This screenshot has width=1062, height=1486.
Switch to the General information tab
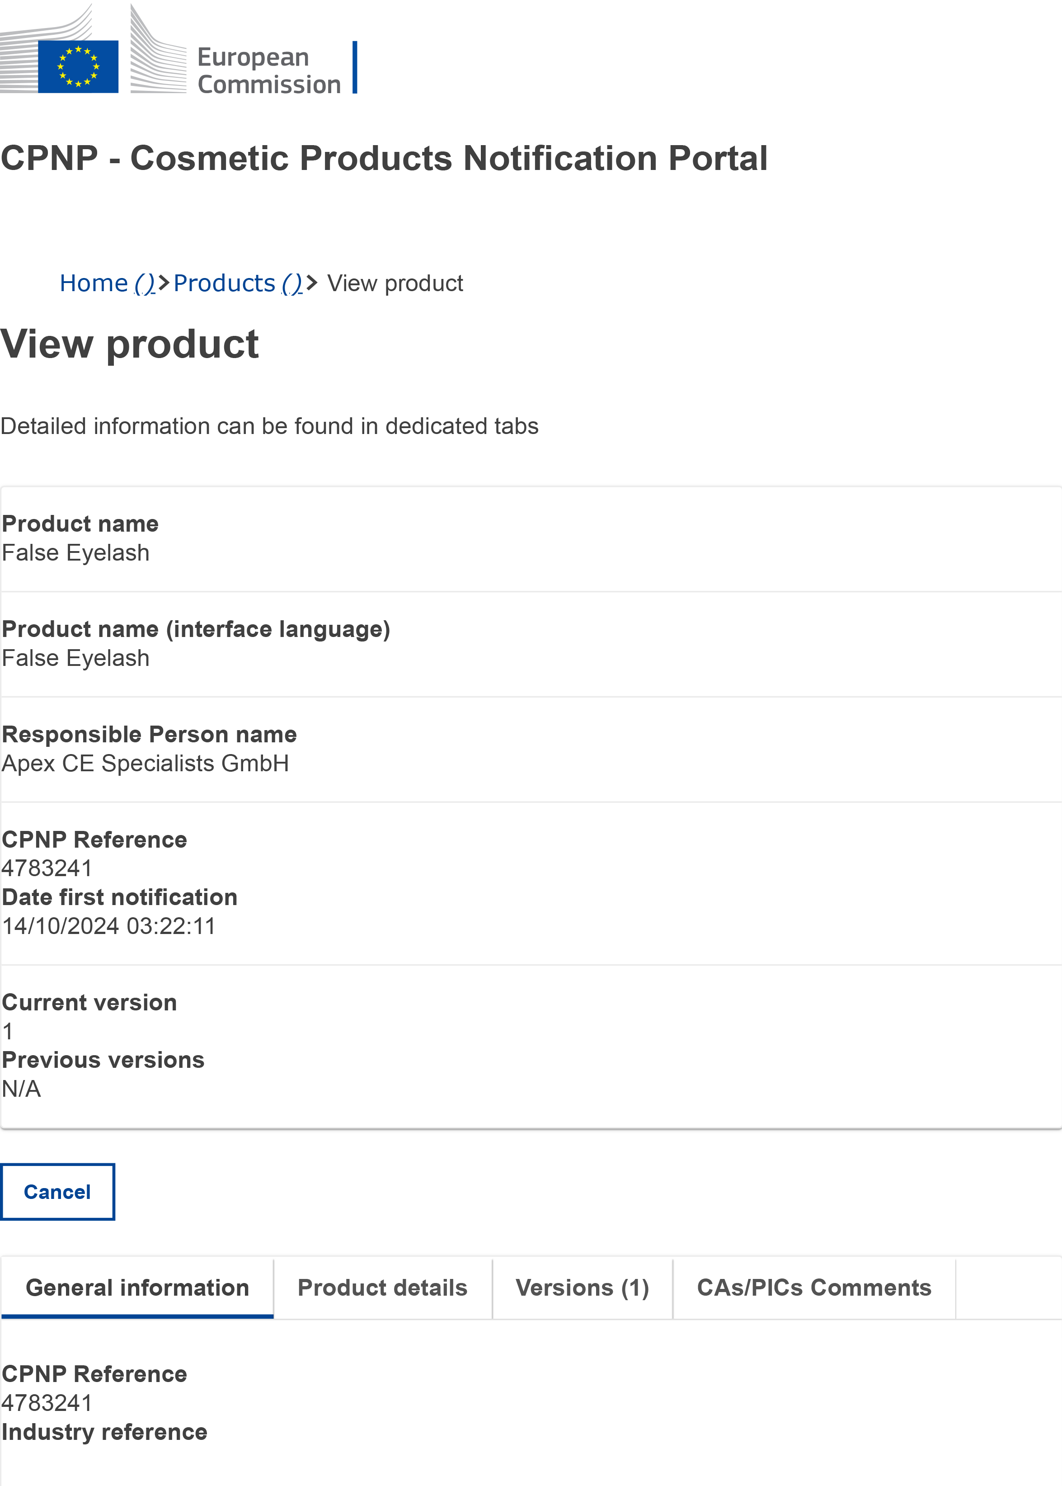[x=137, y=1287]
